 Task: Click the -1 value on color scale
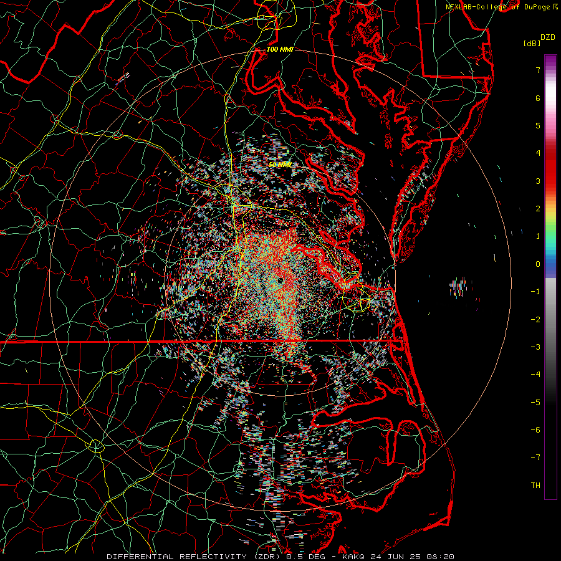click(x=535, y=292)
